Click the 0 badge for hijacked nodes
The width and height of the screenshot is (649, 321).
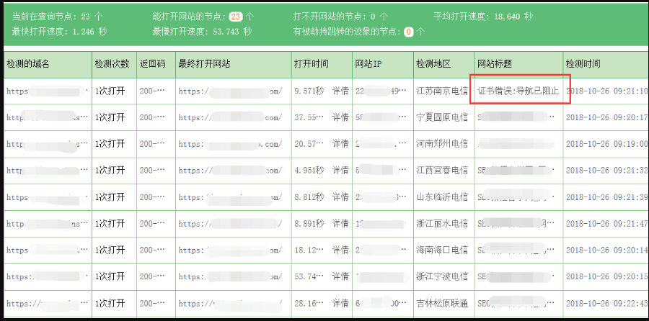[x=408, y=32]
